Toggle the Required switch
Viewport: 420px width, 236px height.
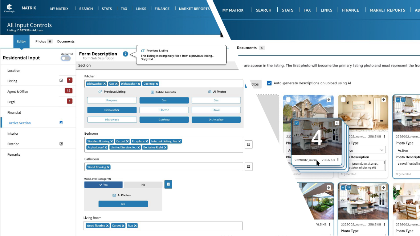coord(66,58)
